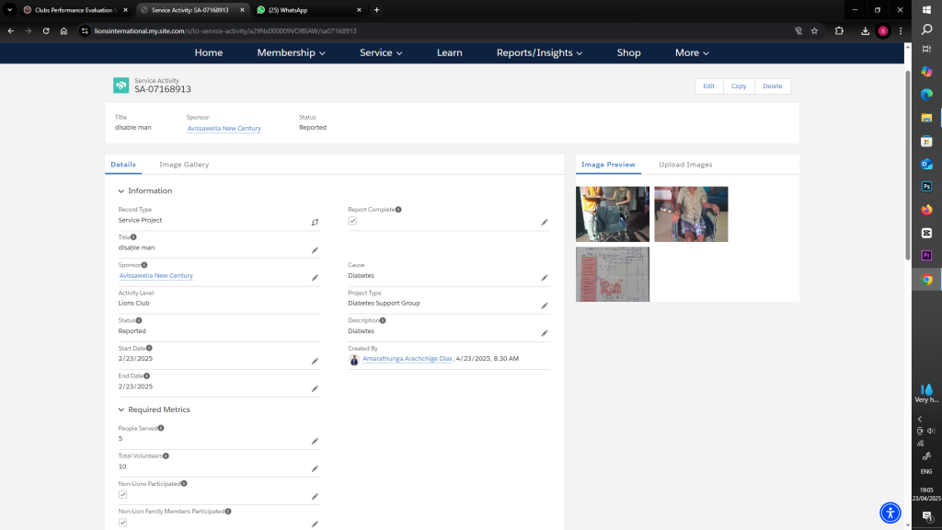Viewport: 942px width, 530px height.
Task: Expand the Service dropdown menu
Action: tap(381, 52)
